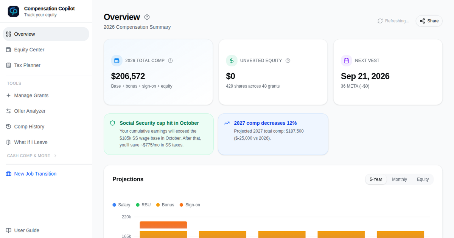Click the Compensation Copilot logo icon

click(14, 11)
